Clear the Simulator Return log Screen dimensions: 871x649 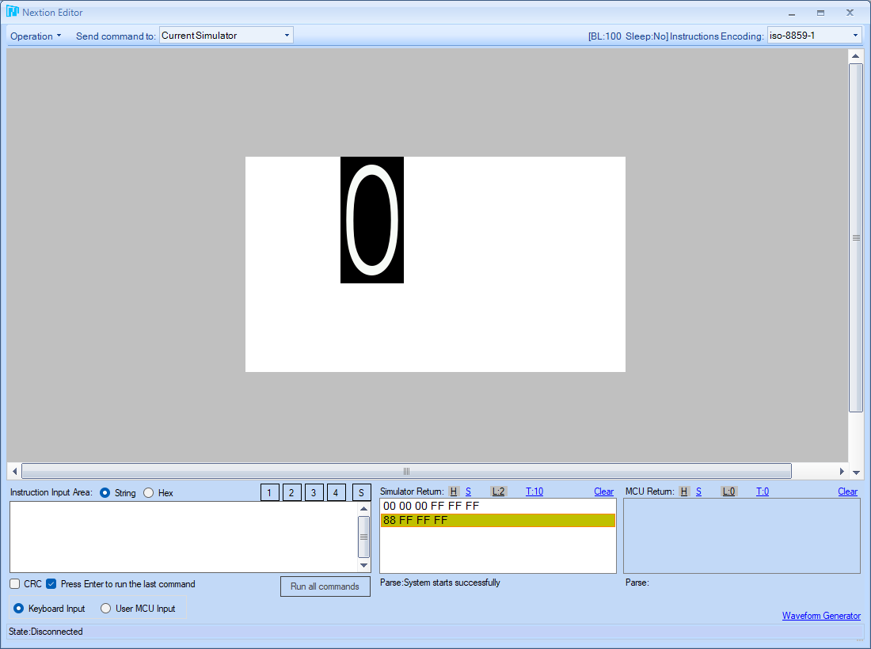click(604, 491)
